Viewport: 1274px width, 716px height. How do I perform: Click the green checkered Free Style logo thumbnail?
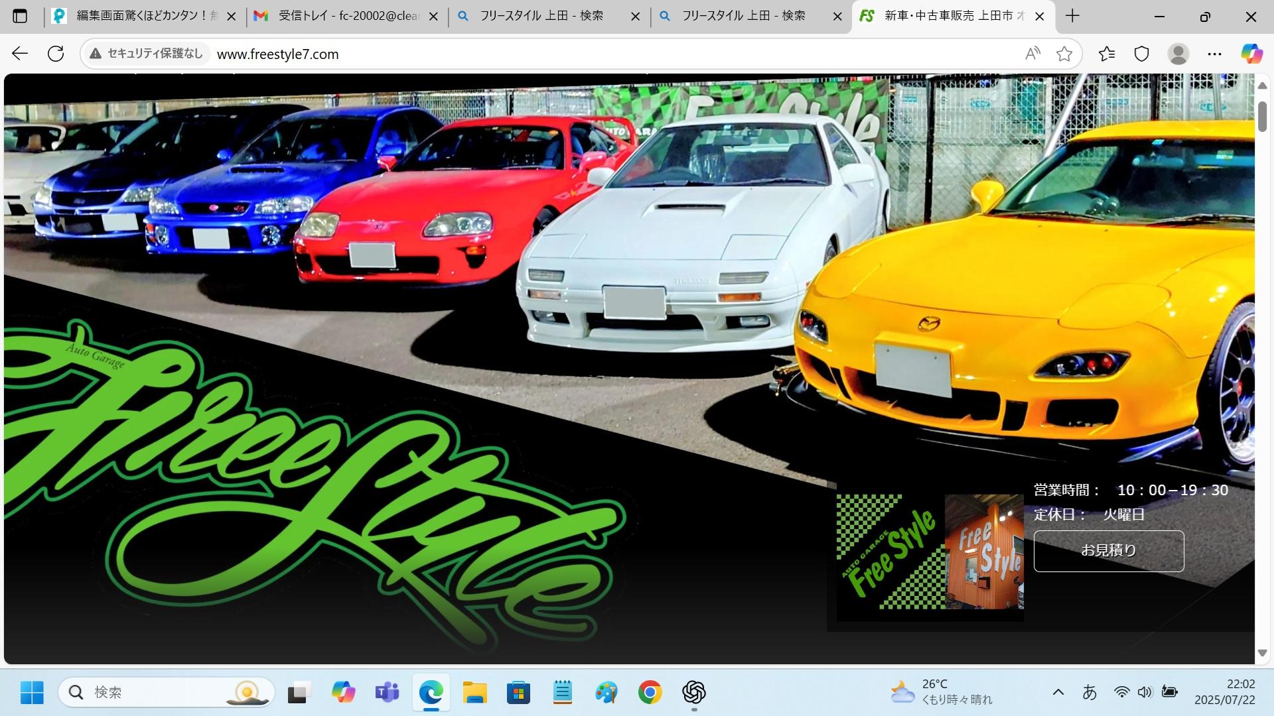coord(890,552)
